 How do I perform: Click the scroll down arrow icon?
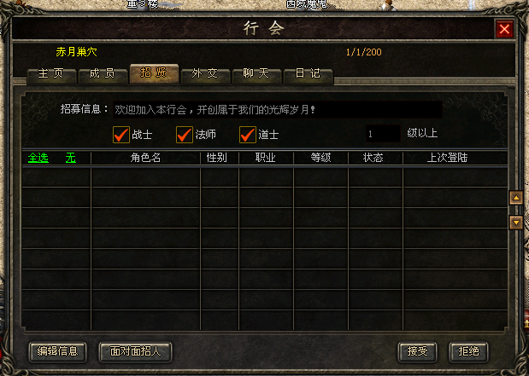[516, 223]
